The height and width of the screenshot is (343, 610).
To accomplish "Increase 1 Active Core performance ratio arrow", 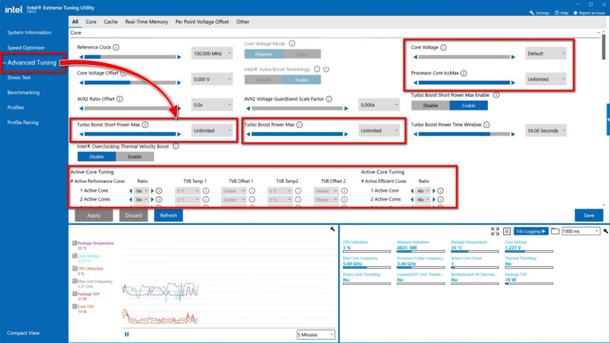I will [x=152, y=191].
